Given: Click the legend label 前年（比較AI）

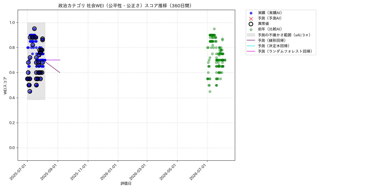Looking at the screenshot, I should (270, 29).
